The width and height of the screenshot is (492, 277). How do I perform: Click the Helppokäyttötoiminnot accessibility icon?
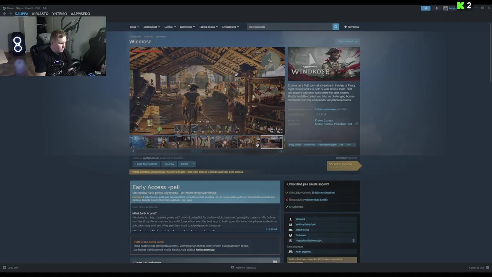pos(291,240)
